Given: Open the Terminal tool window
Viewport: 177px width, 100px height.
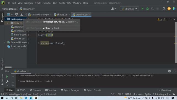Looking at the screenshot, I should coord(51,90).
